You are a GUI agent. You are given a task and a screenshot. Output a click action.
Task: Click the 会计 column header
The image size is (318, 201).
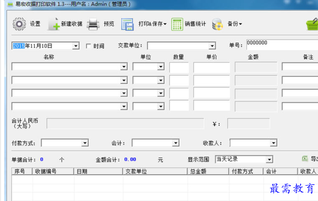[x=280, y=171]
